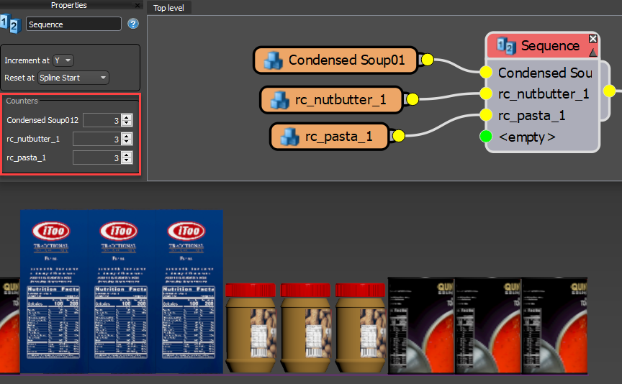
Task: Click the Condensed Soup01 node cube icon
Action: pos(273,60)
